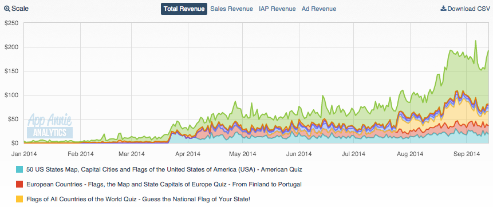Click the teal 50 US States legend swatch

(x=20, y=170)
